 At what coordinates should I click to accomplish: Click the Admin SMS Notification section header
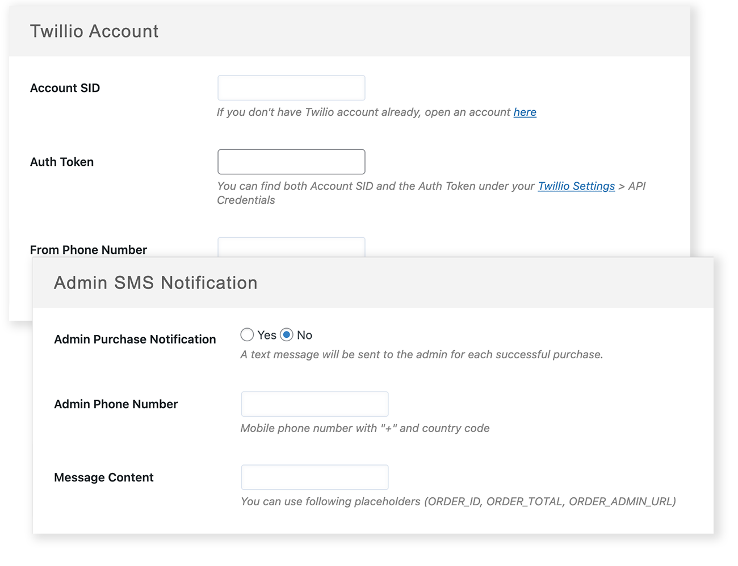click(155, 282)
